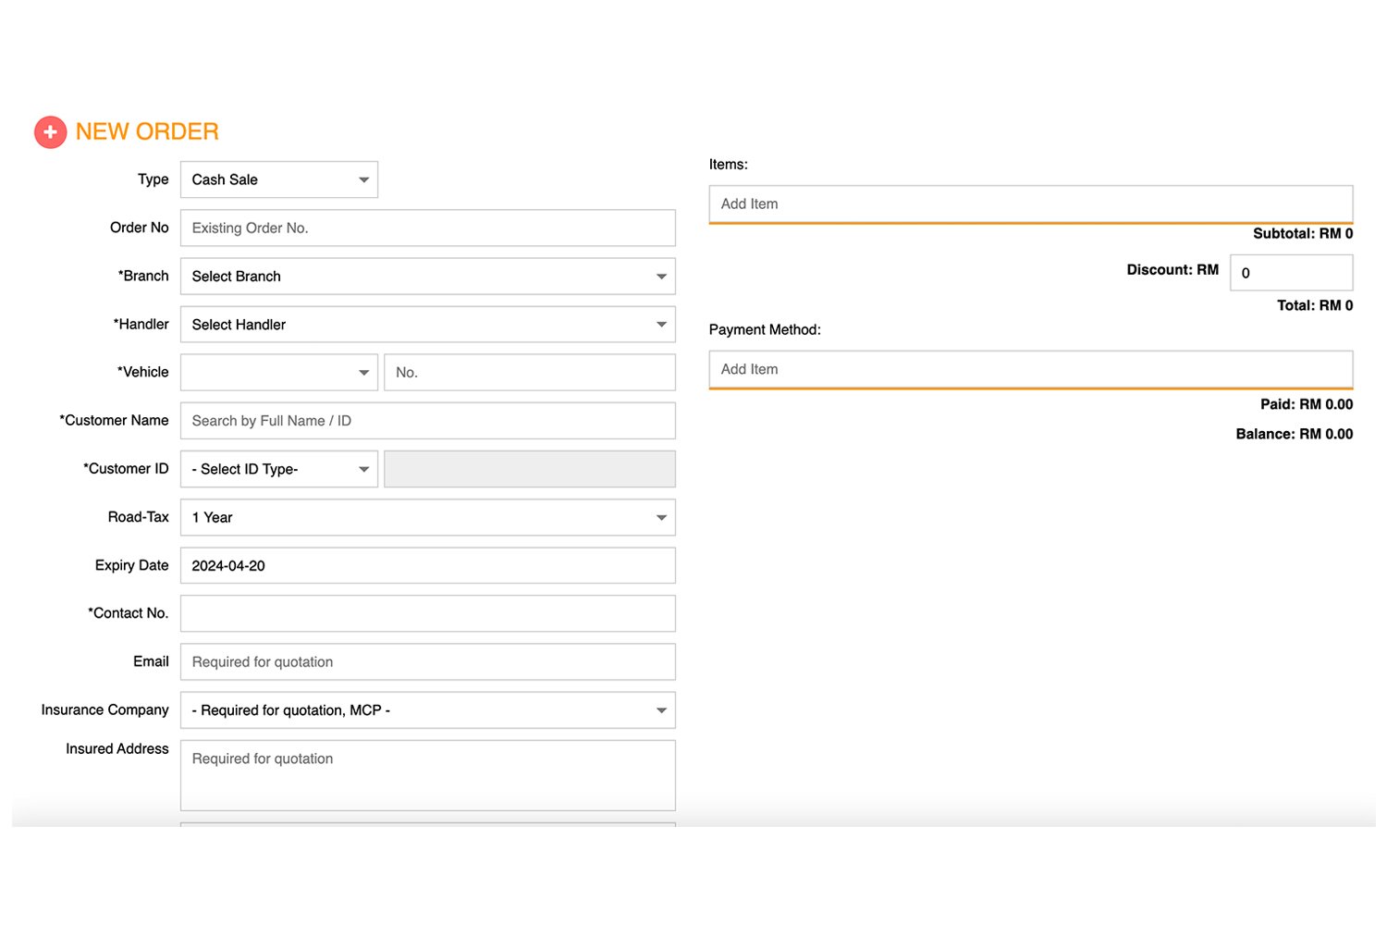Open the Insurance Company dropdown

click(x=427, y=710)
